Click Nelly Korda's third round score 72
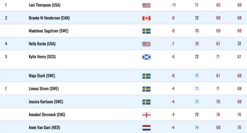Screen dimensions: 247x133 point(239,44)
